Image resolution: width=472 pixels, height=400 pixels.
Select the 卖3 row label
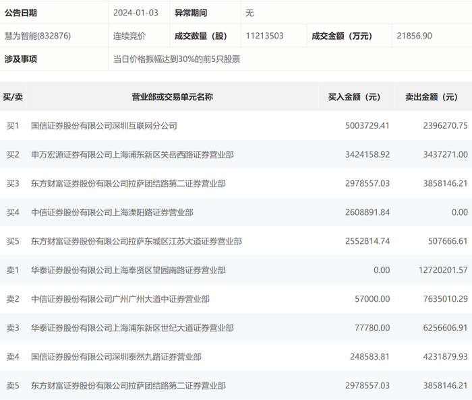point(13,327)
